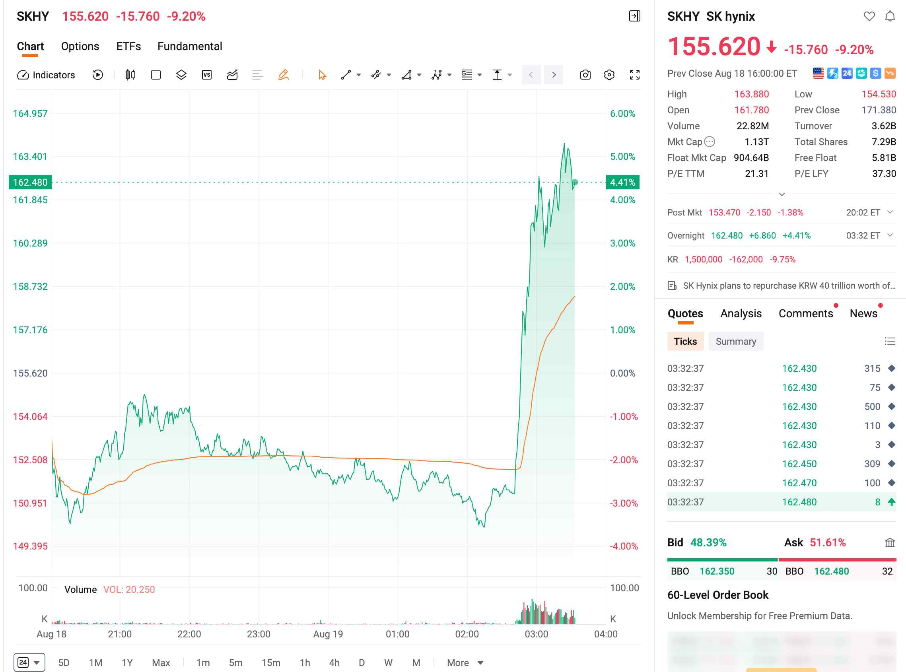Select the candlestick chart type icon
Screen dimensions: 906x672
pyautogui.click(x=130, y=75)
